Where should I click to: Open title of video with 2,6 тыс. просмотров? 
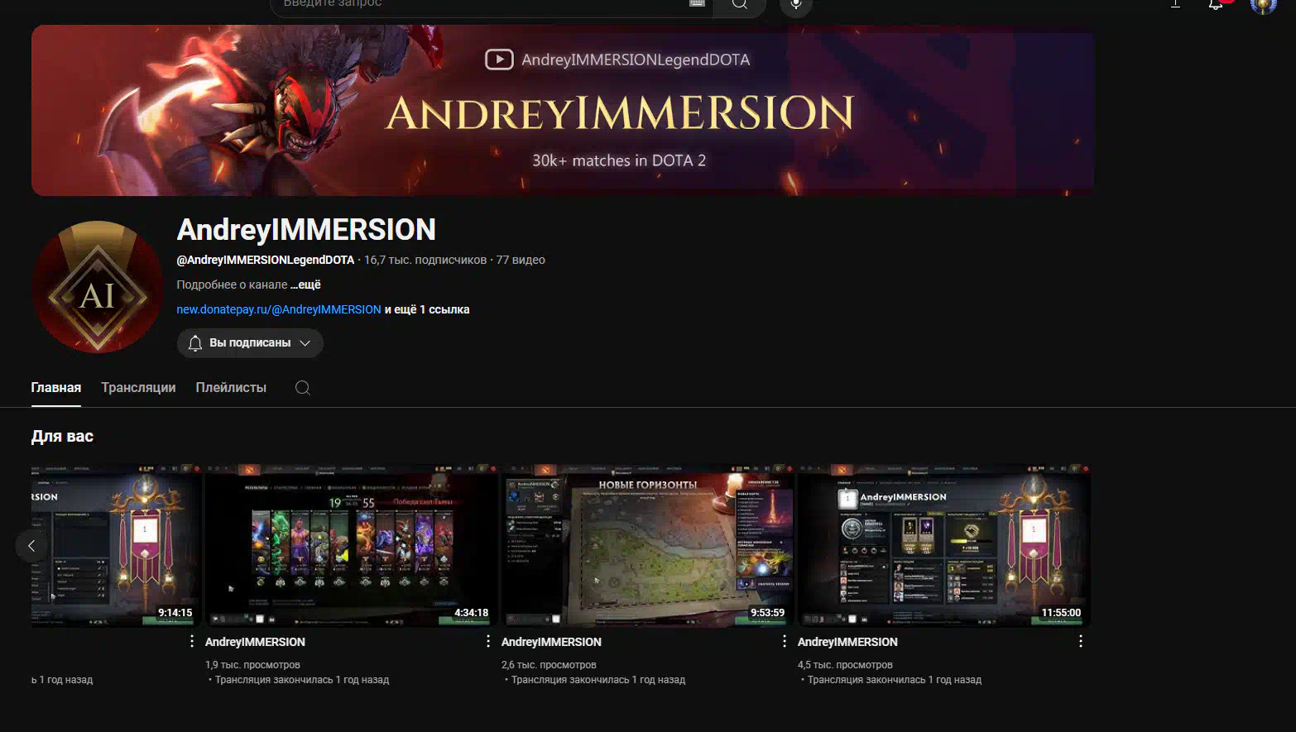pyautogui.click(x=551, y=642)
